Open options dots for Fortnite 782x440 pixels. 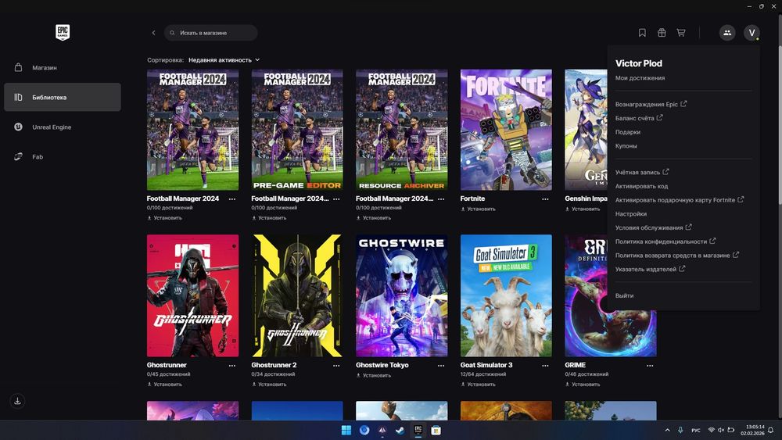(x=545, y=199)
